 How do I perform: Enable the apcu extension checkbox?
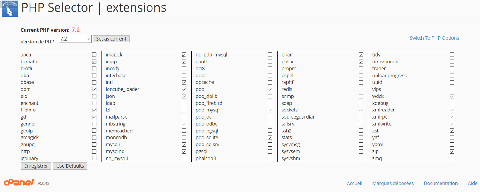pos(94,55)
